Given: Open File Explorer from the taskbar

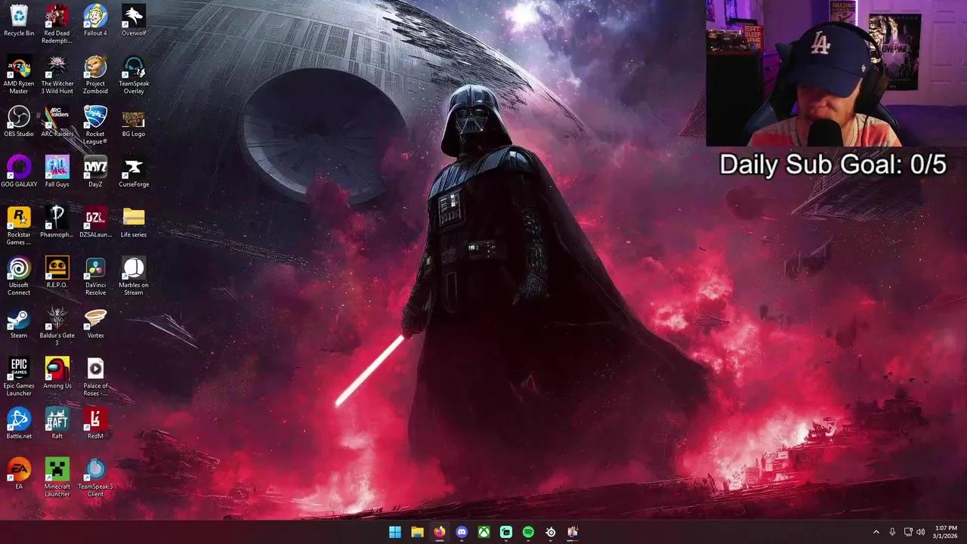Looking at the screenshot, I should [x=417, y=532].
